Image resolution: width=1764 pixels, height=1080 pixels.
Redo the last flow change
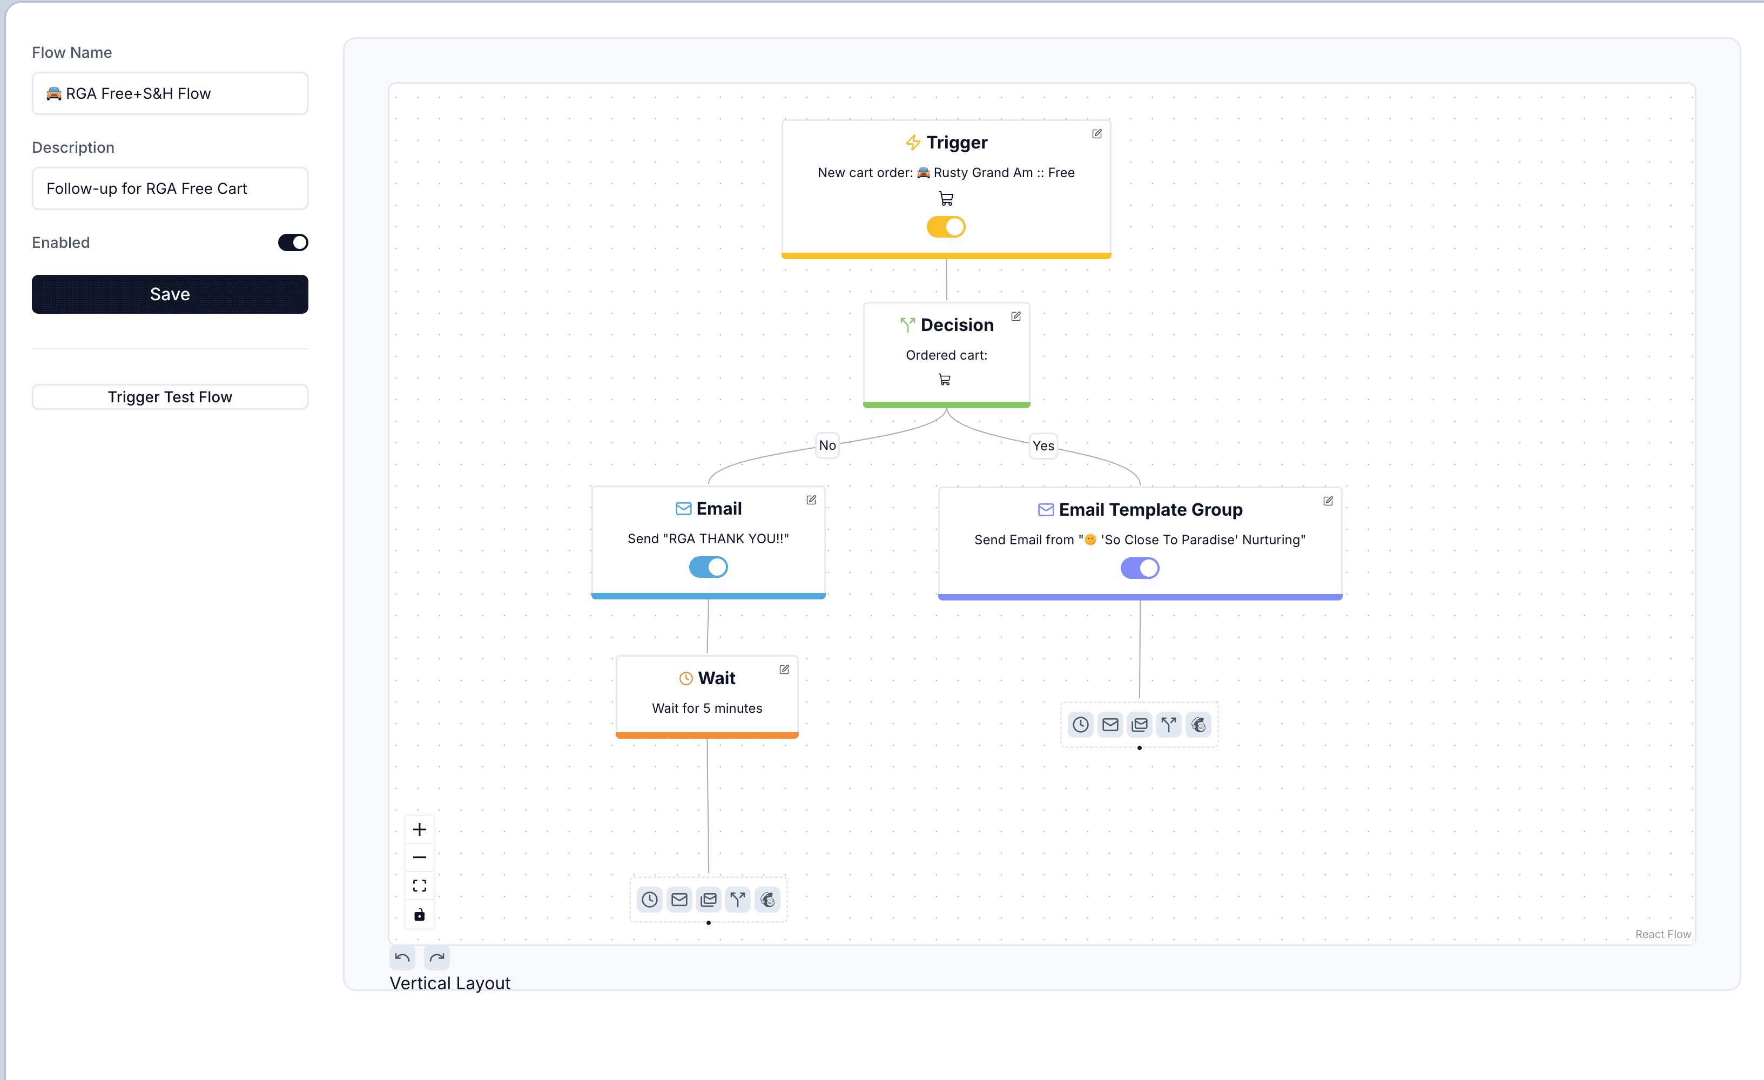coord(437,957)
